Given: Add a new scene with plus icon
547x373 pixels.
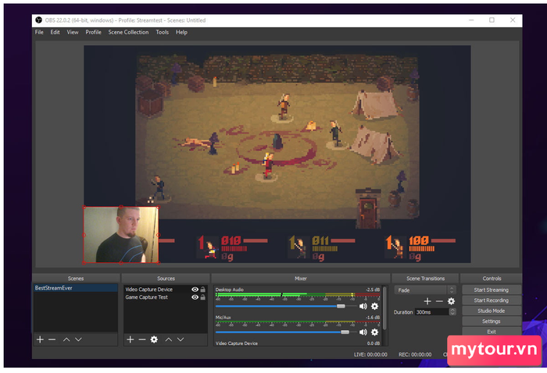Looking at the screenshot, I should pos(40,339).
